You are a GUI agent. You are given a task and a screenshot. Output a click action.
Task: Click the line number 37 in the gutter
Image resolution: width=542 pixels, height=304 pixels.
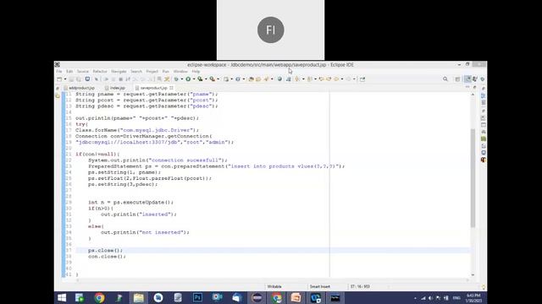(69, 251)
